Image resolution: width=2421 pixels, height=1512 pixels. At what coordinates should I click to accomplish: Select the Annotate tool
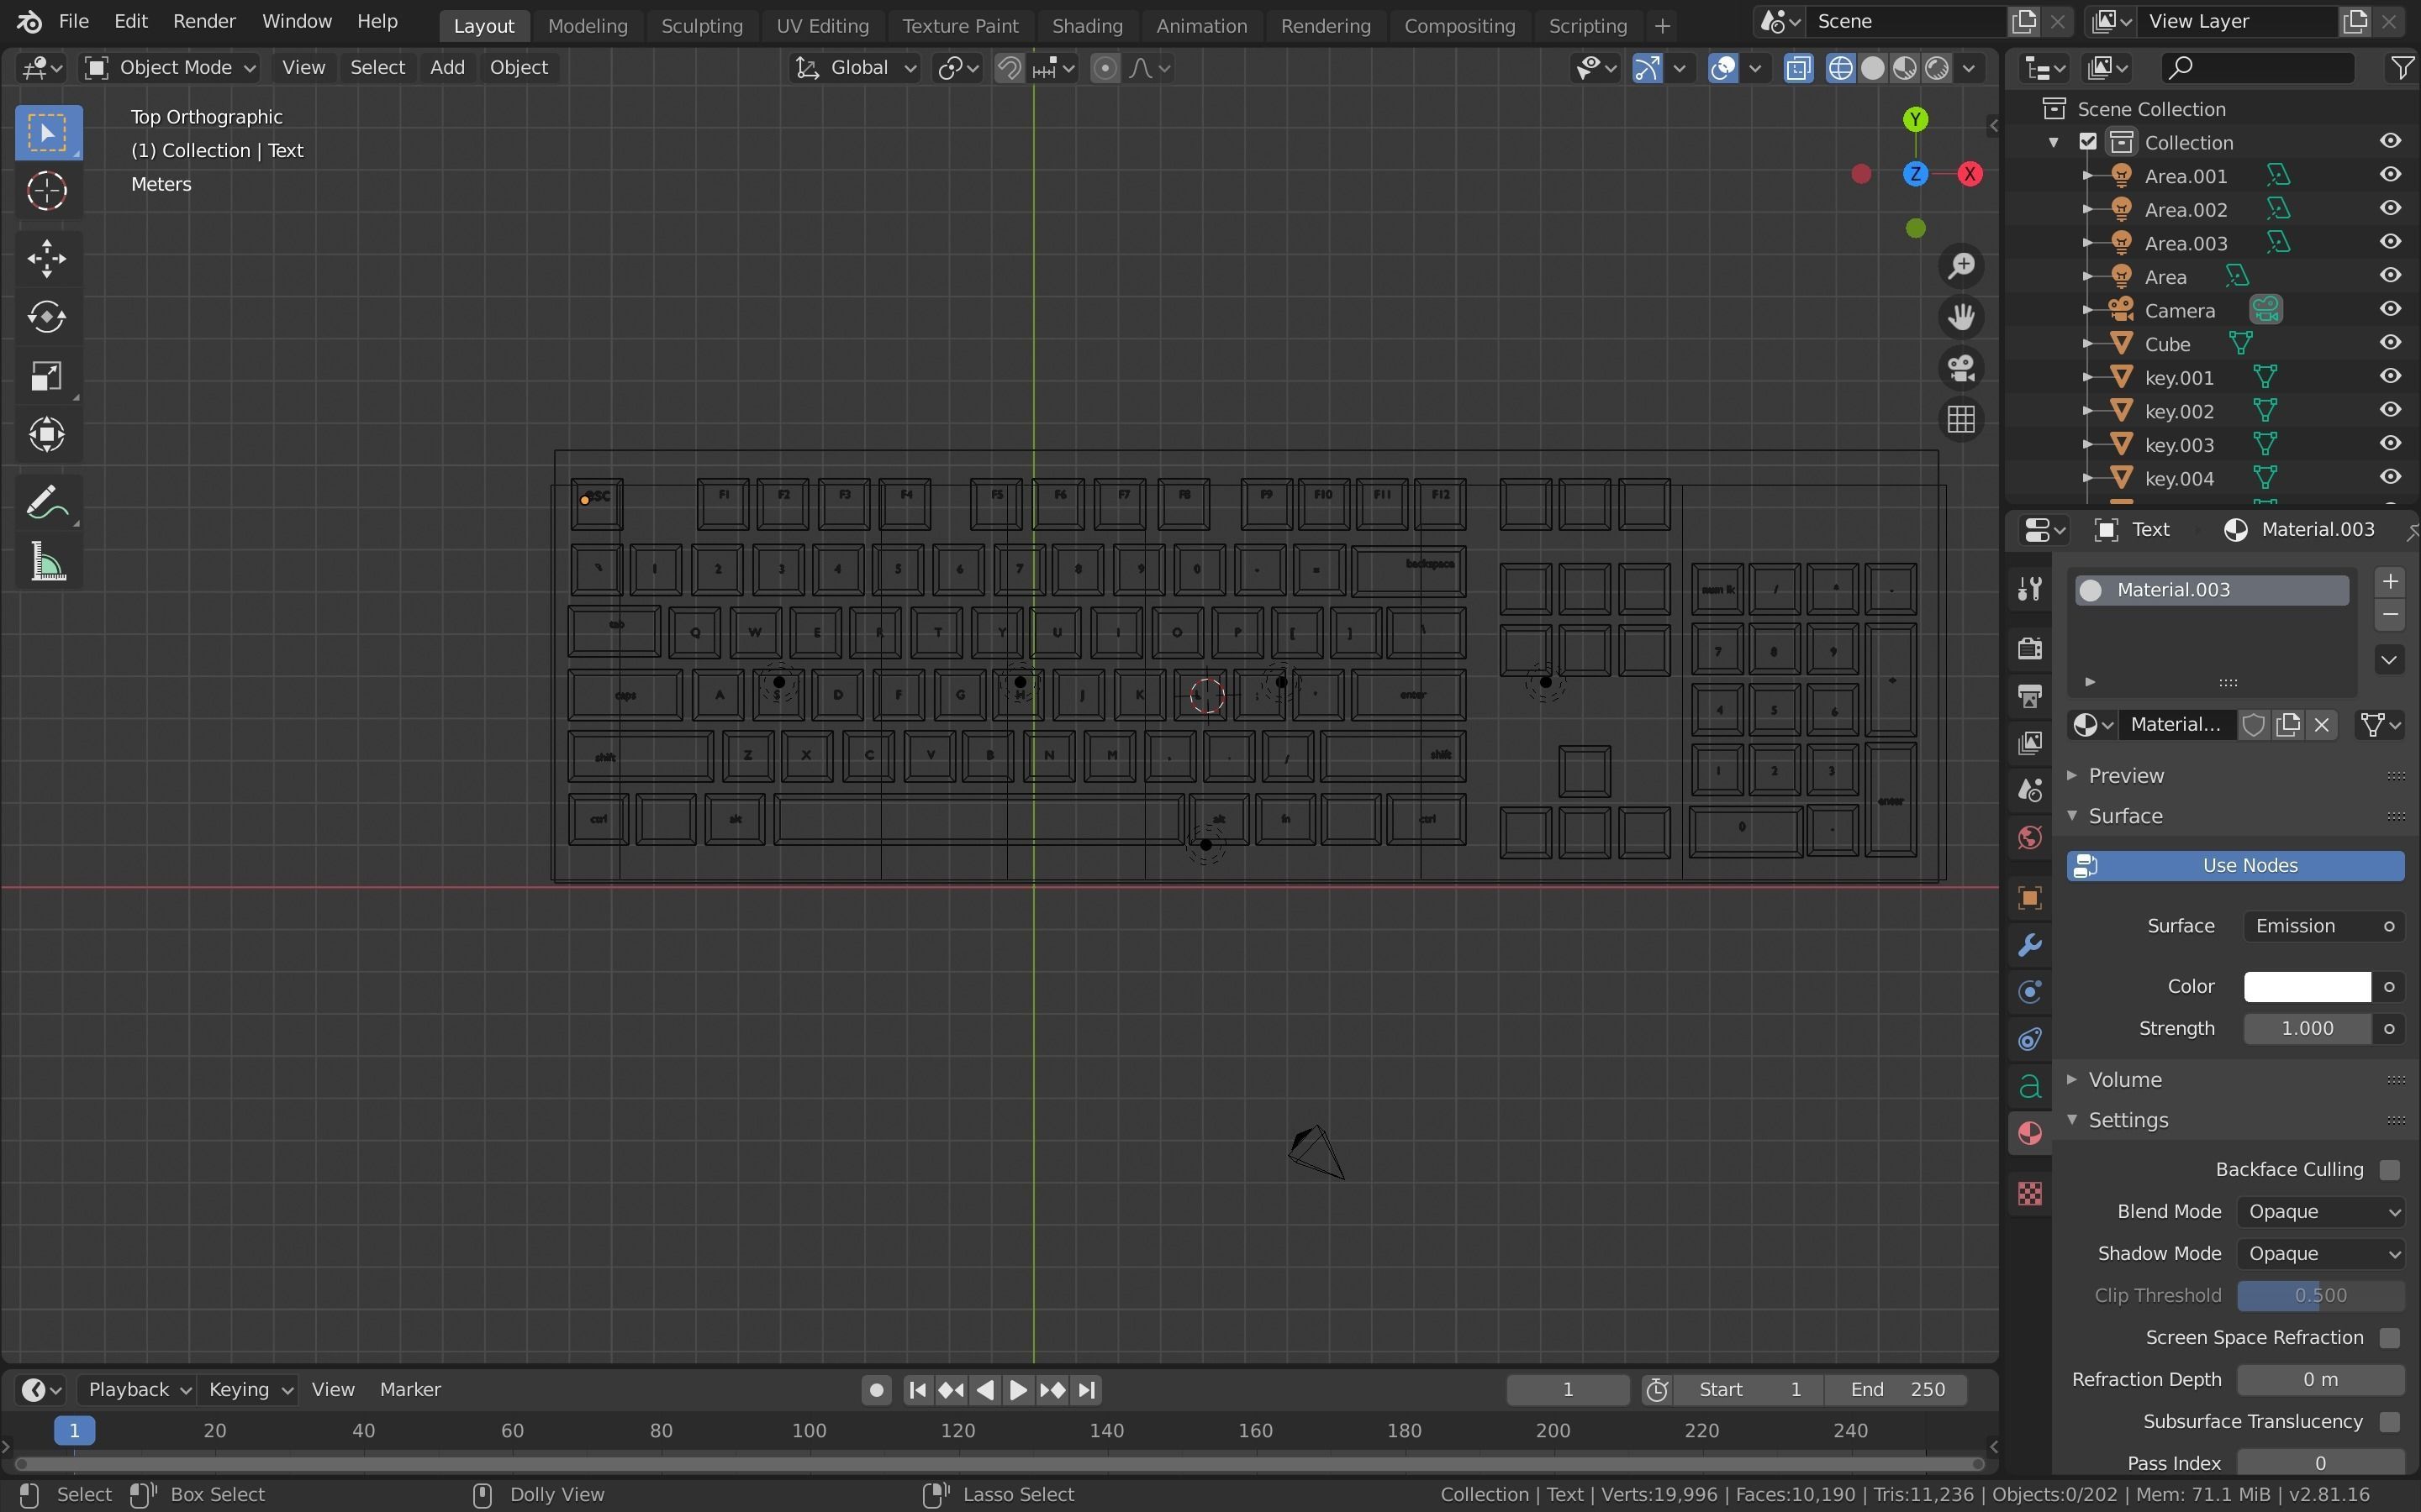click(47, 503)
